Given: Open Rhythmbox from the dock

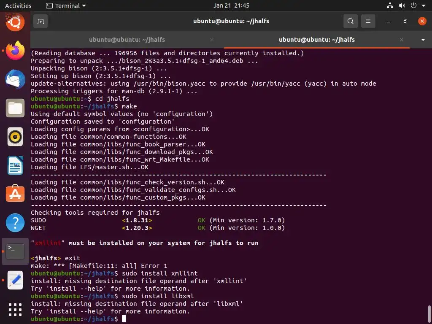Looking at the screenshot, I should click(15, 137).
